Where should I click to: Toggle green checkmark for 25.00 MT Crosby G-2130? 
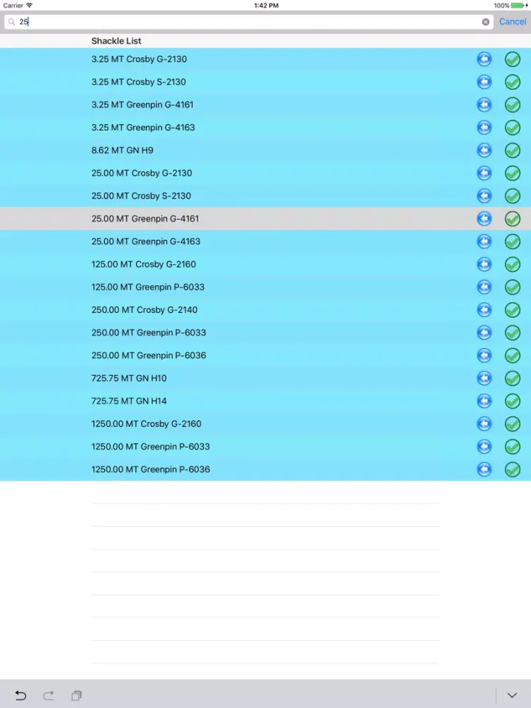(x=513, y=173)
